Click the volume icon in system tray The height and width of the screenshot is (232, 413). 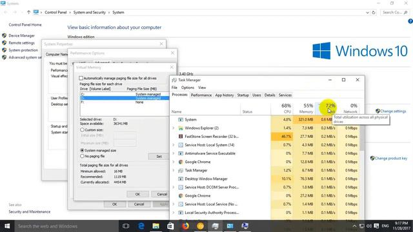click(x=369, y=226)
